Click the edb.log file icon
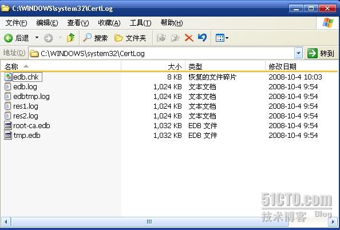 coord(8,87)
